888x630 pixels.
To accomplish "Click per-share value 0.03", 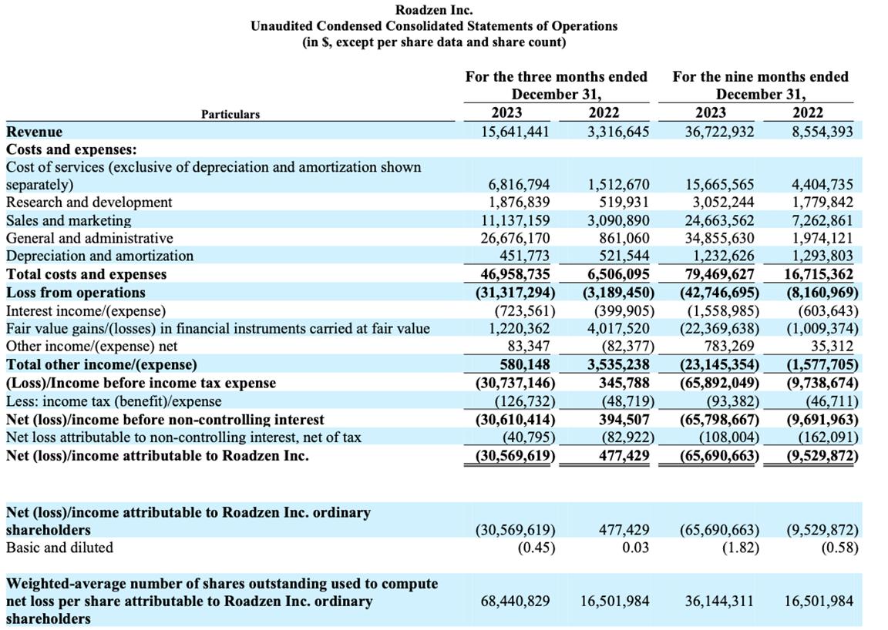I will (x=635, y=548).
